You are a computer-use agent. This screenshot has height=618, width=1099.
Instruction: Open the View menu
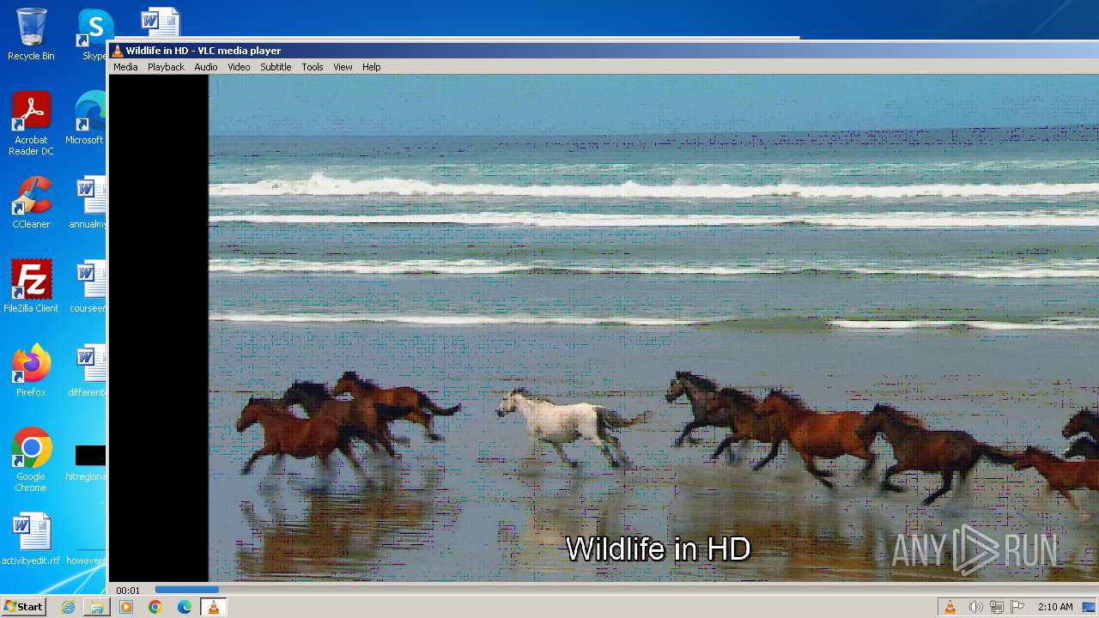pos(343,67)
